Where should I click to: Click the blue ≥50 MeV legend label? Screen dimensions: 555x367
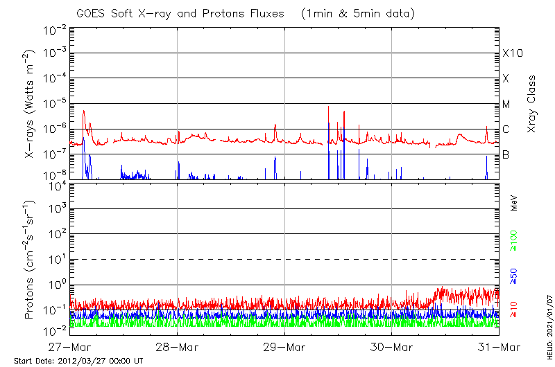coord(515,275)
